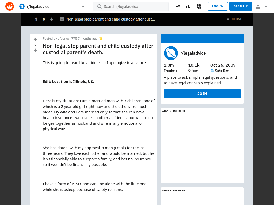Click the '7 months ago' timestamp
This screenshot has height=205, width=274.
tap(87, 38)
